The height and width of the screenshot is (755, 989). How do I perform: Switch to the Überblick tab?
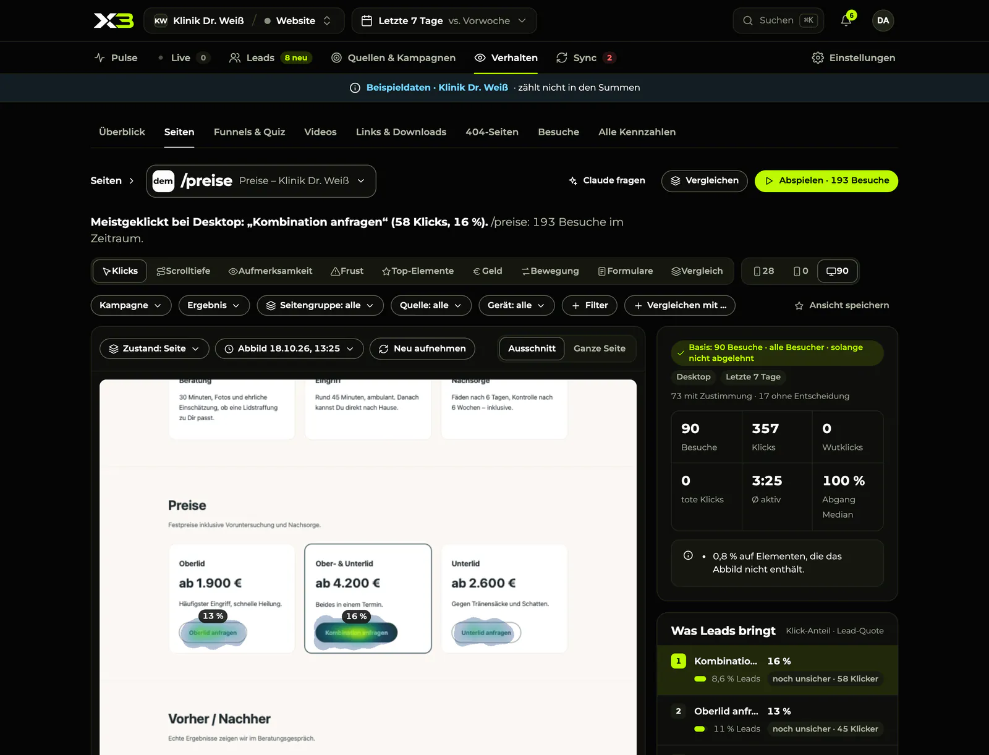(122, 132)
